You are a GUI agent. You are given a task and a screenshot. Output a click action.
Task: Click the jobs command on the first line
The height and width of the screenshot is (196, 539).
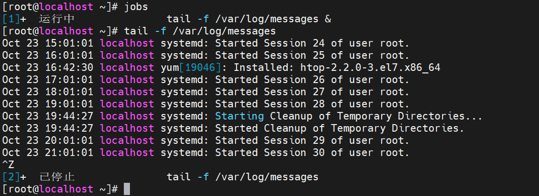click(x=139, y=7)
